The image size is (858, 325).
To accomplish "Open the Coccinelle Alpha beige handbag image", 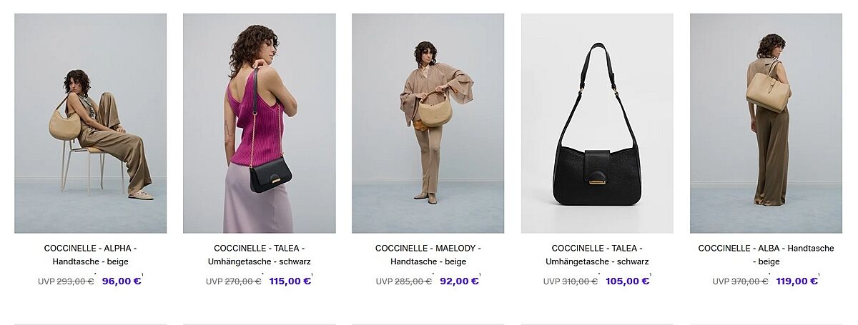I will click(90, 123).
